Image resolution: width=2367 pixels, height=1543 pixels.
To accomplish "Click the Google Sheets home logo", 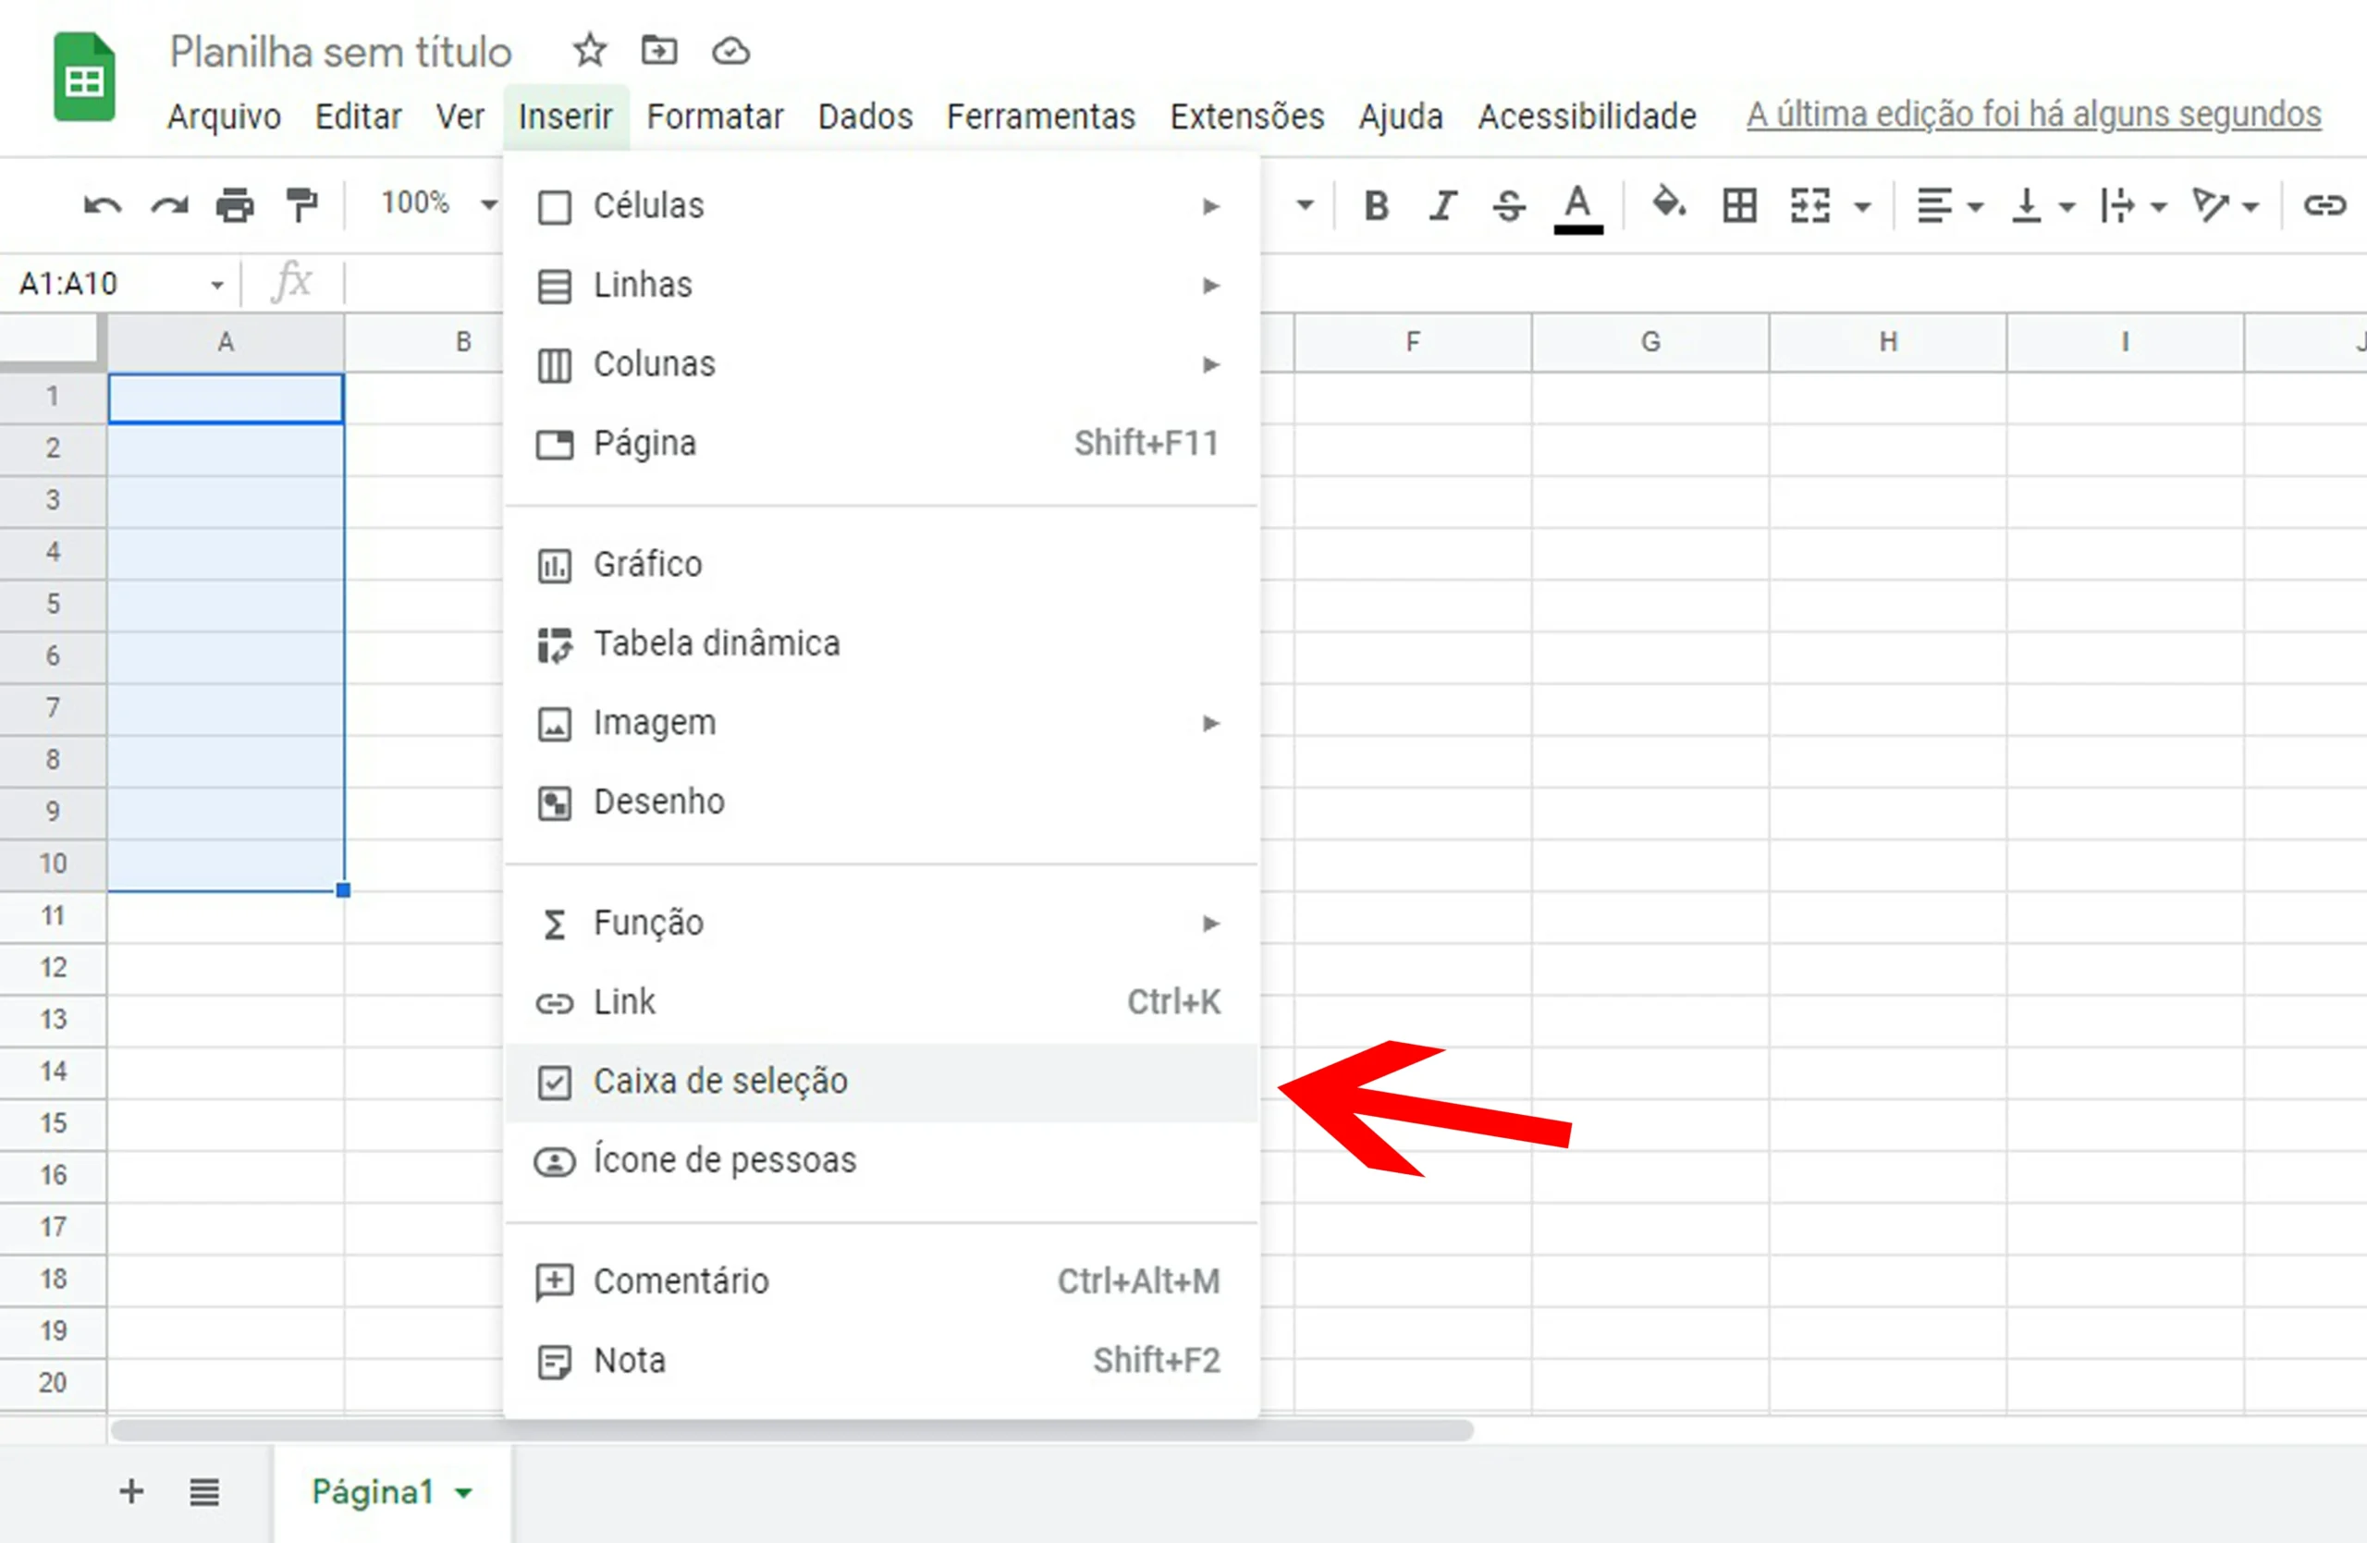I will [84, 77].
